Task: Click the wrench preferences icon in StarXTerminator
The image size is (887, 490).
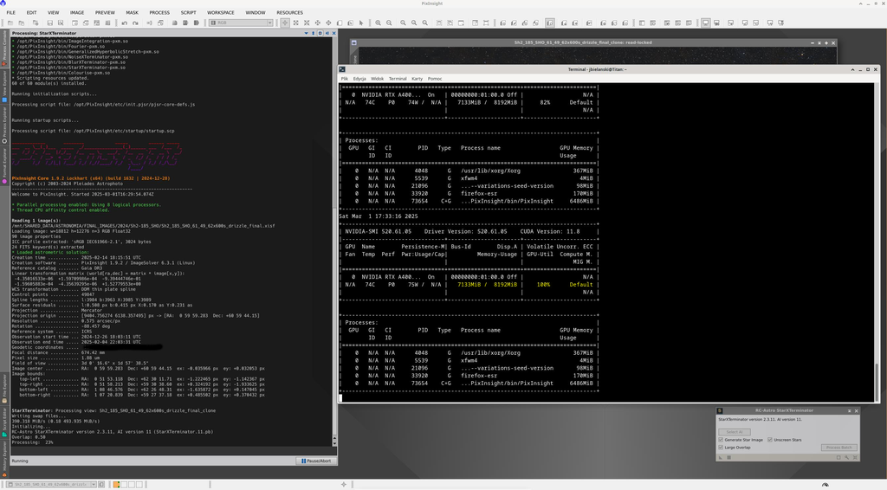Action: pyautogui.click(x=846, y=458)
